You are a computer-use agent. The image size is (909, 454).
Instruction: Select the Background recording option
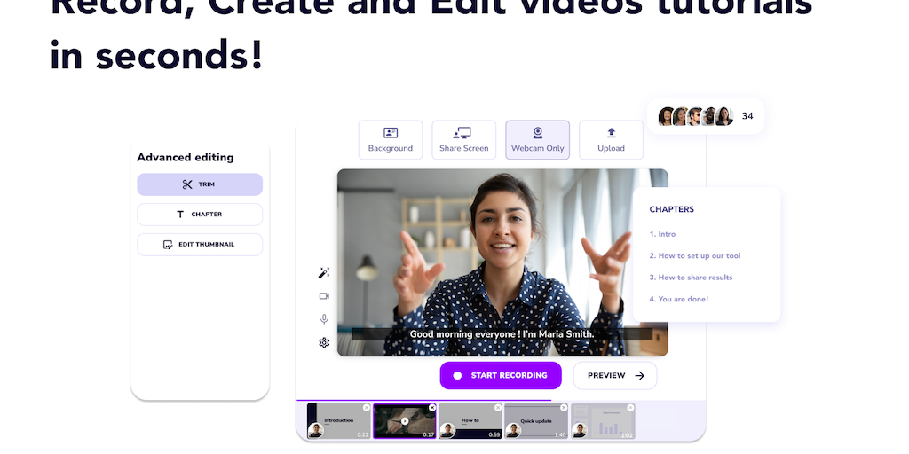(x=391, y=139)
